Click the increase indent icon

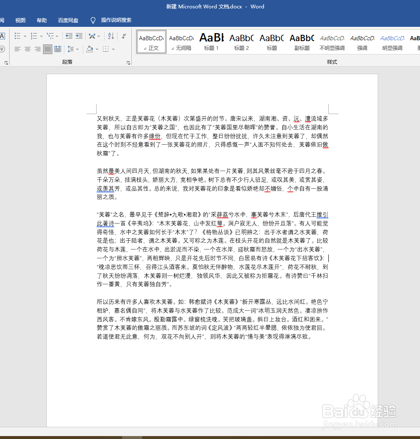79,36
